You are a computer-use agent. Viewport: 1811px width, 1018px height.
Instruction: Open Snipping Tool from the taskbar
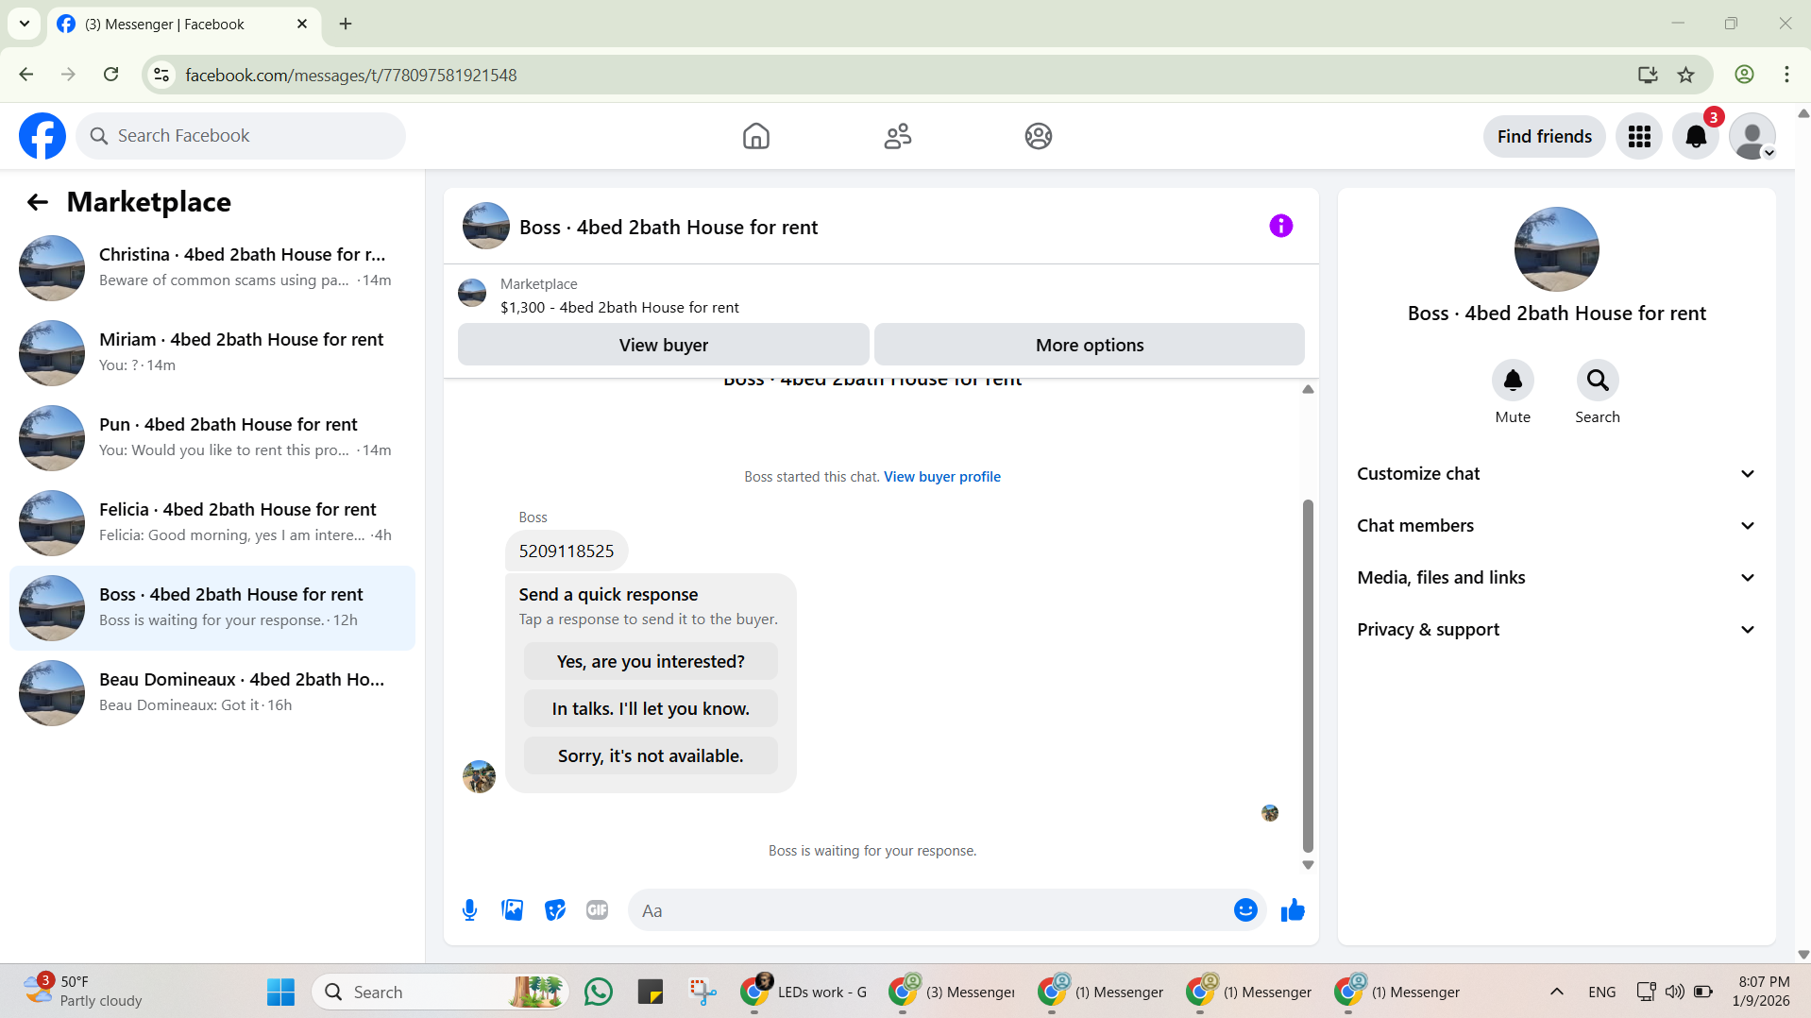tap(702, 992)
